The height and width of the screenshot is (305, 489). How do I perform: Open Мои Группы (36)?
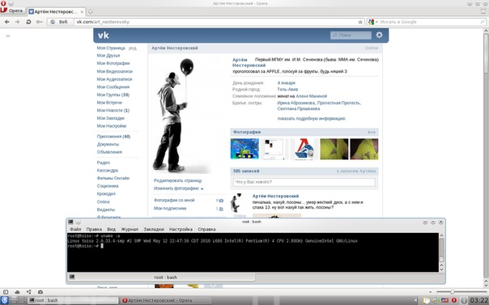[x=113, y=95]
